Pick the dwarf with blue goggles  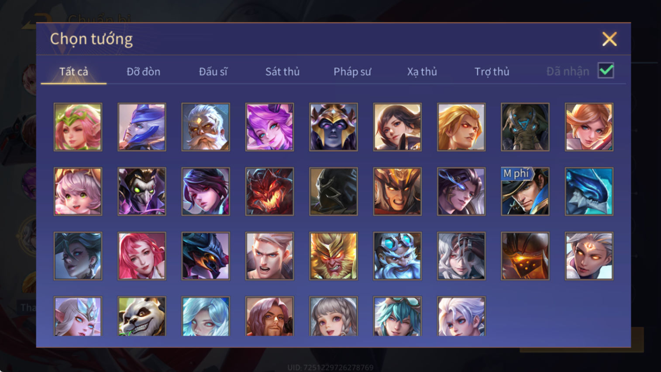coord(397,256)
